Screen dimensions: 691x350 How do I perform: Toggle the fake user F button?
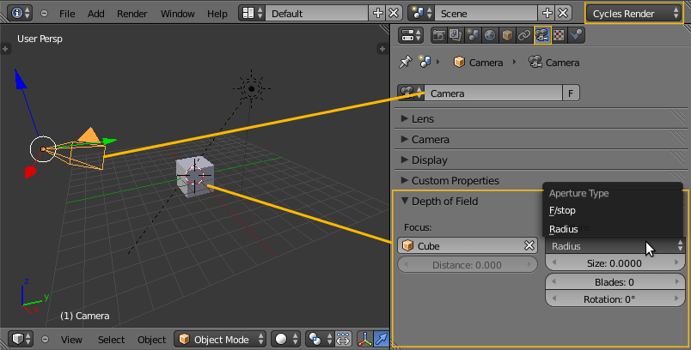pos(571,93)
